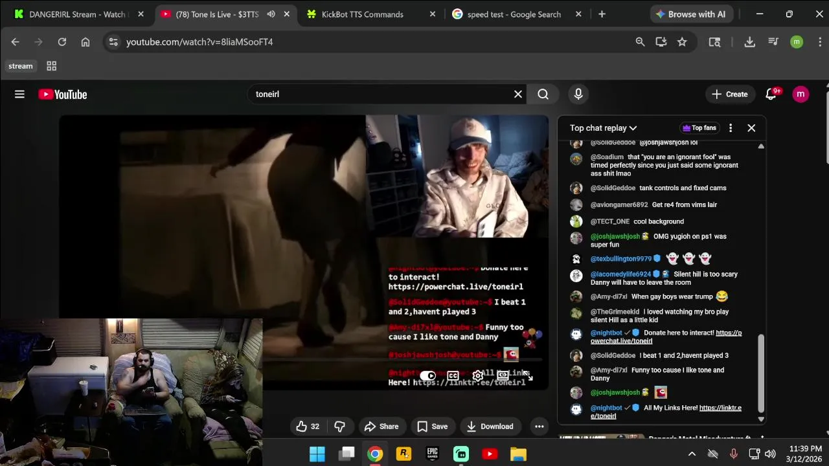
Task: Open the YouTube guide hamburger menu
Action: (19, 94)
